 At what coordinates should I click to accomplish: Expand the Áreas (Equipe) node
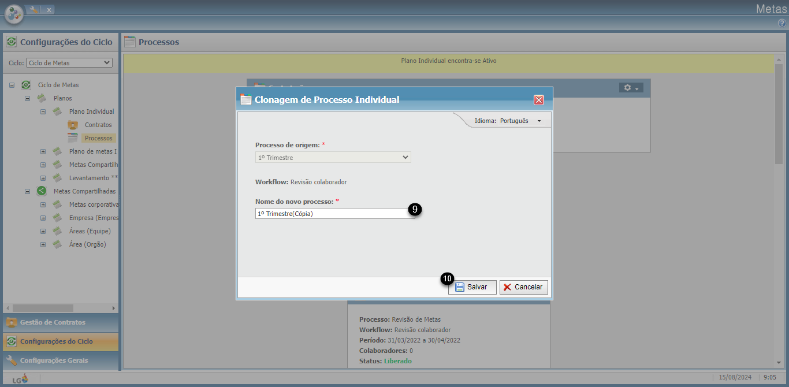tap(43, 231)
